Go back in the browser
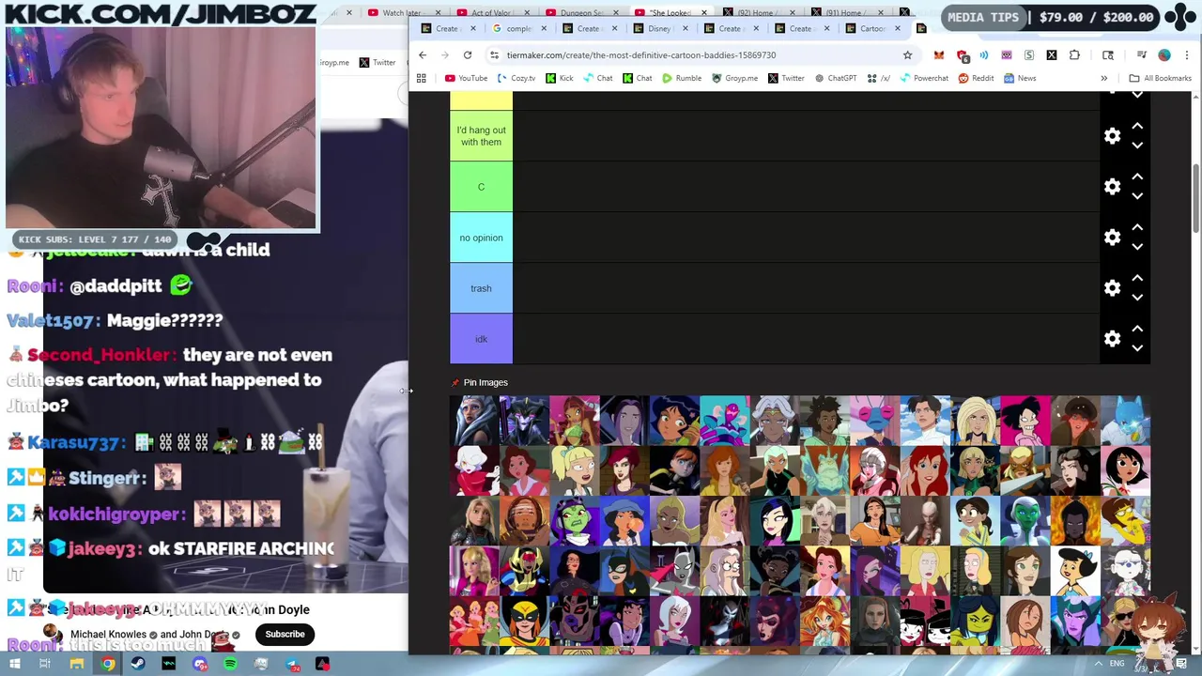The width and height of the screenshot is (1202, 676). (423, 54)
